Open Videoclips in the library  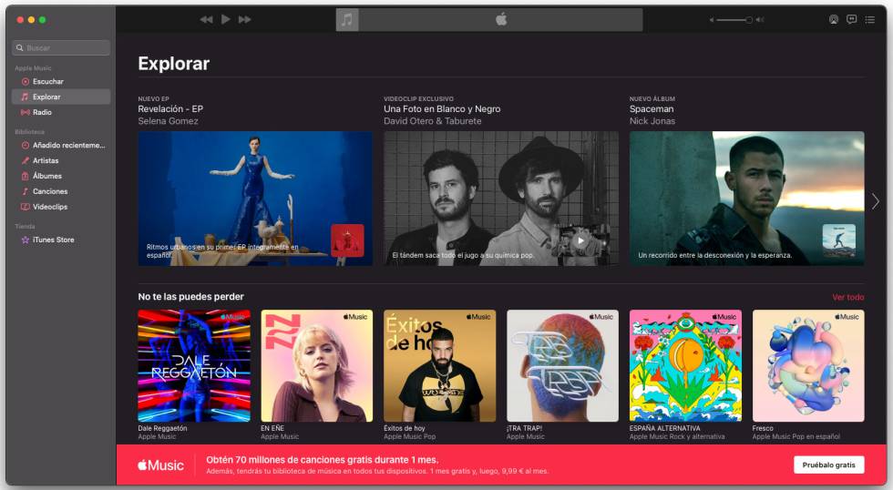pos(61,207)
